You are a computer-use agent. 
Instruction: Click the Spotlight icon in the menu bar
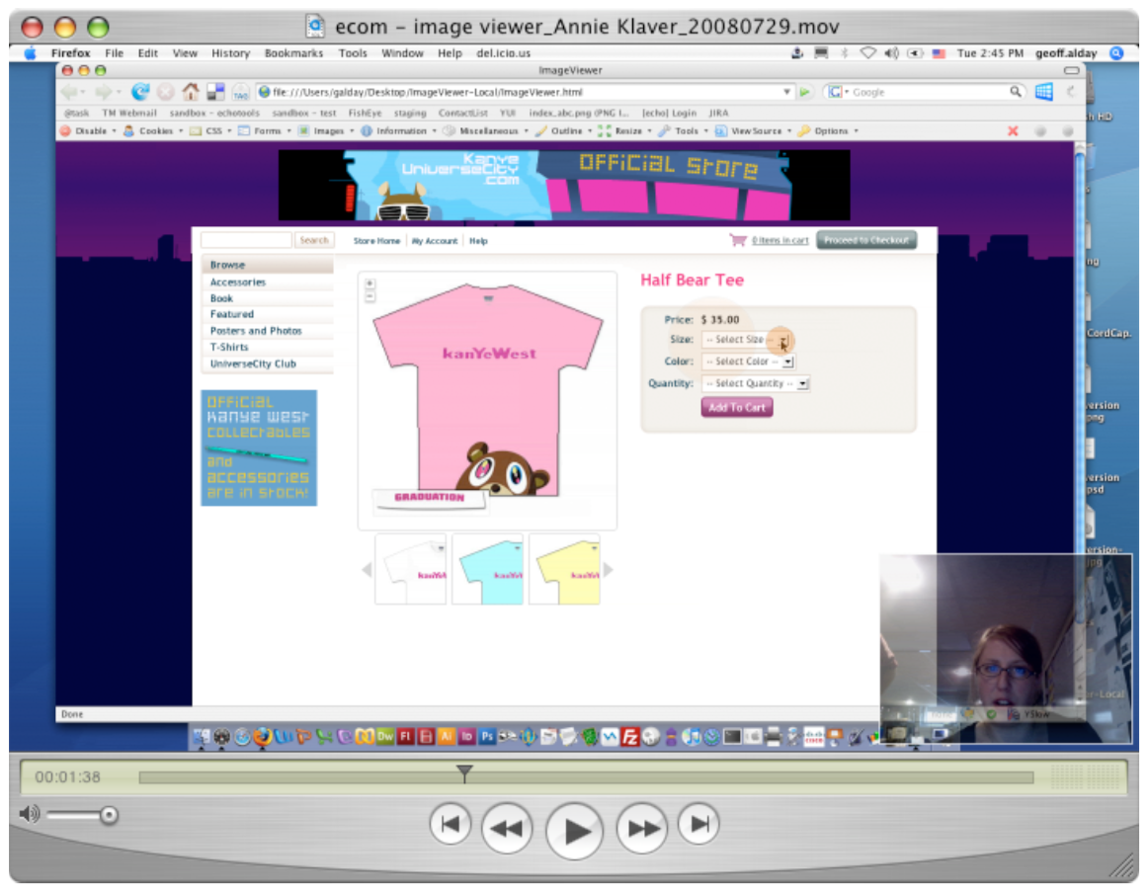click(x=1115, y=52)
